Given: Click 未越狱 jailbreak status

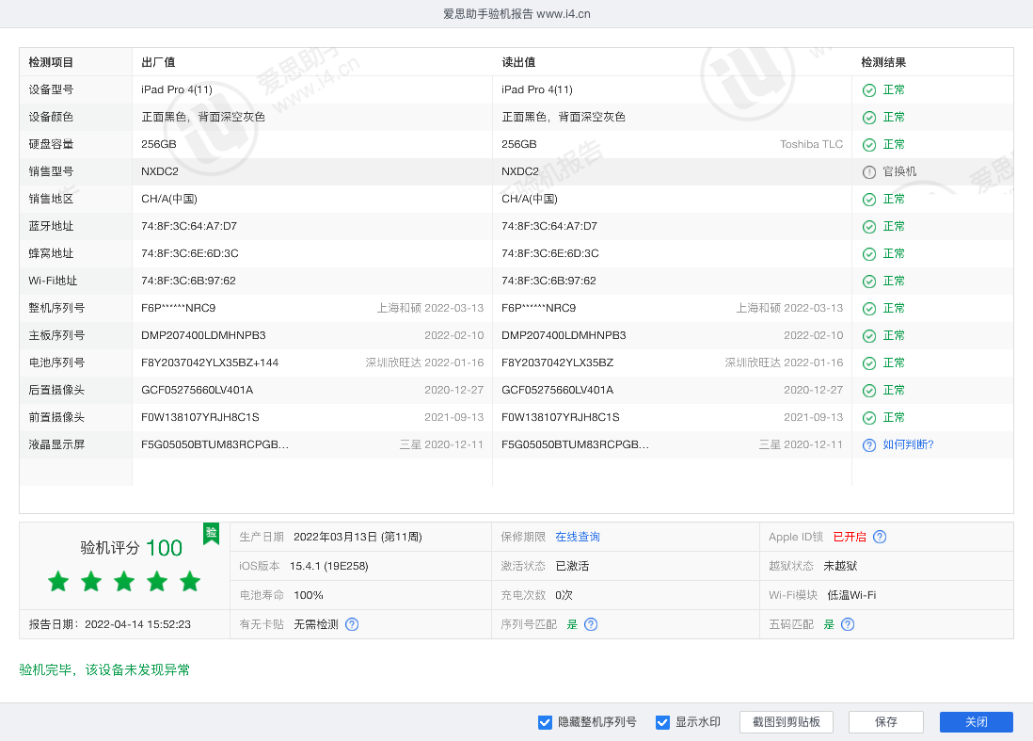Looking at the screenshot, I should click(841, 566).
